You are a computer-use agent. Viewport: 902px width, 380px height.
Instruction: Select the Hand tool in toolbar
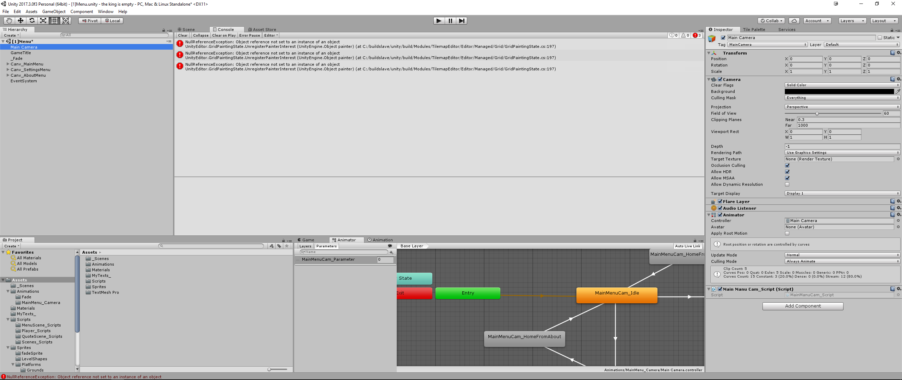click(x=9, y=21)
